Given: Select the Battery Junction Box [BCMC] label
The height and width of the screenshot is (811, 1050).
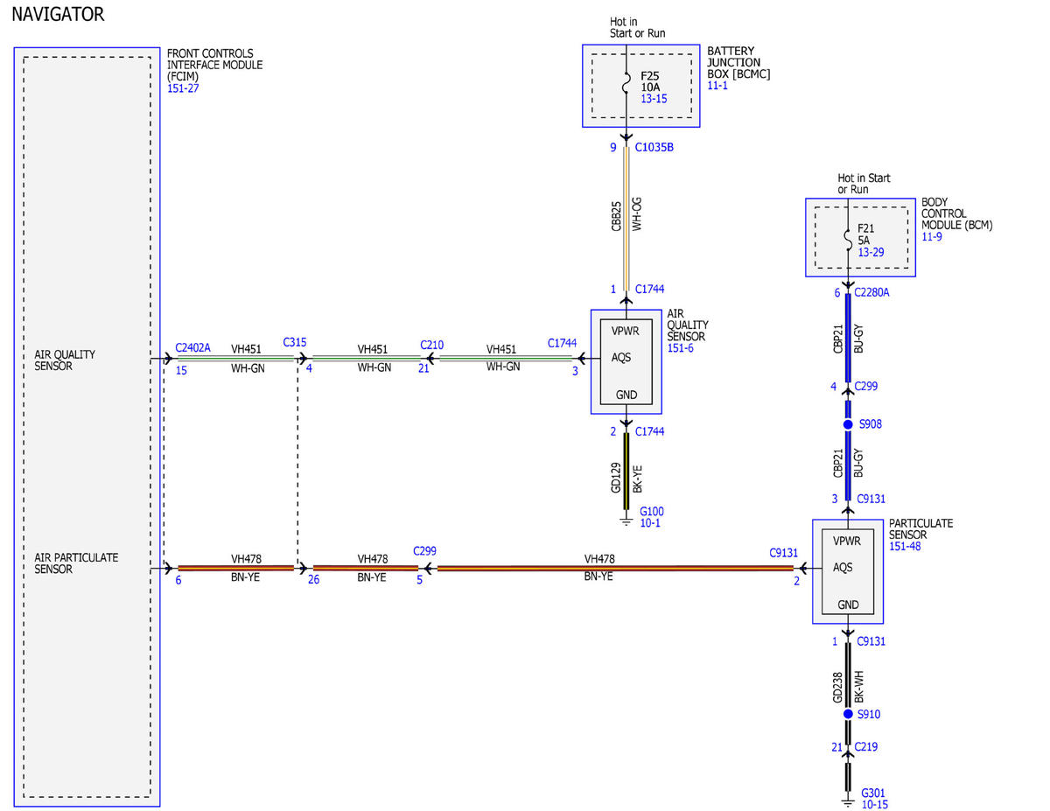Looking at the screenshot, I should pos(738,62).
